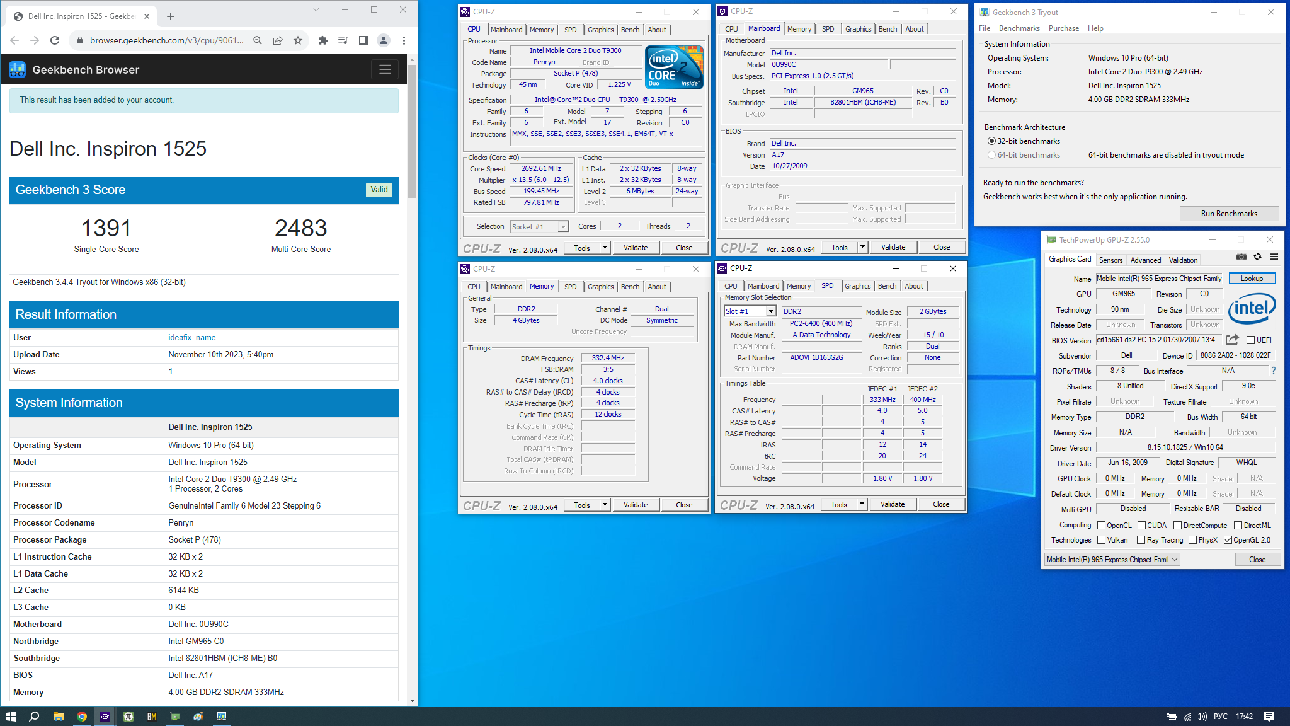Toggle the UEFI checkbox in GPU-Z
Image resolution: width=1290 pixels, height=726 pixels.
click(x=1251, y=340)
